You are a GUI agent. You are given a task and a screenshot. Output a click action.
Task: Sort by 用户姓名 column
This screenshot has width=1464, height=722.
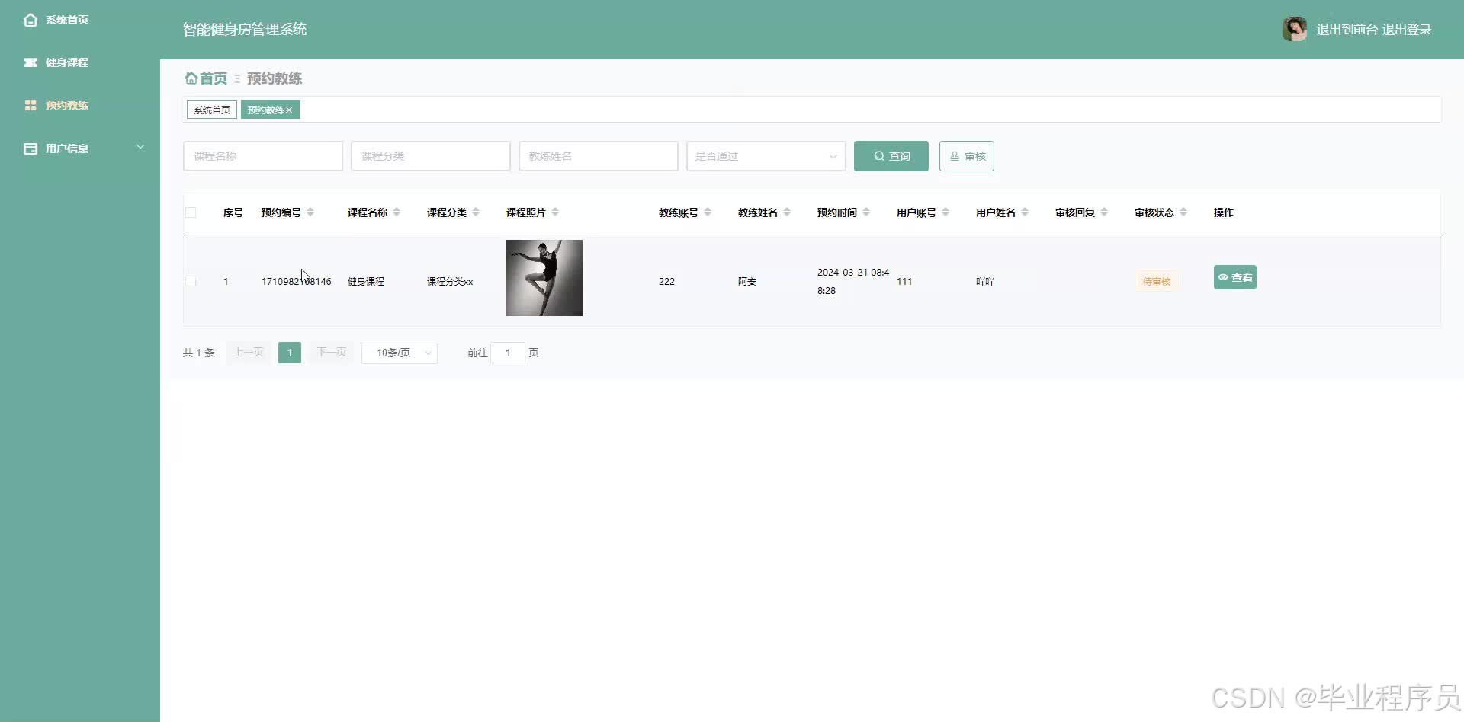1025,212
